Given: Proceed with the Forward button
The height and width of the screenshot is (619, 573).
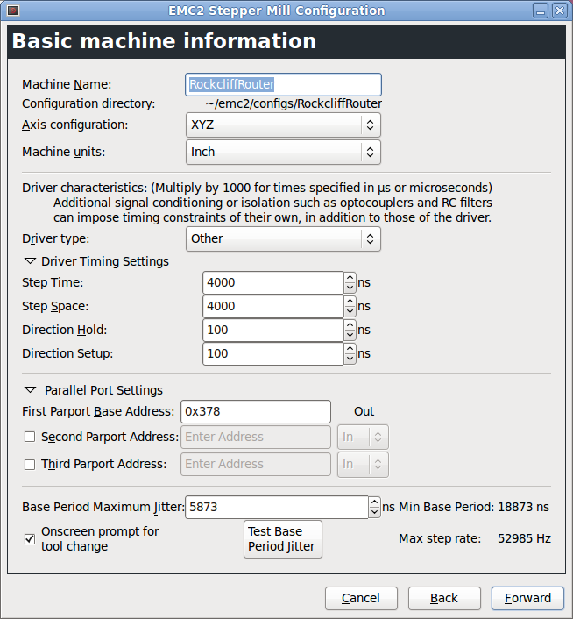Looking at the screenshot, I should point(527,598).
